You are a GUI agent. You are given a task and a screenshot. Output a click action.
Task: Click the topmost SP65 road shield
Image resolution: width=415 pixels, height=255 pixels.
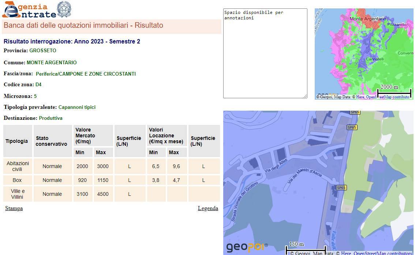355,113
